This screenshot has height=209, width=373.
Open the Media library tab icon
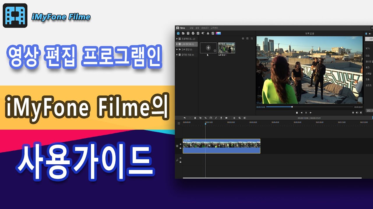pyautogui.click(x=178, y=33)
